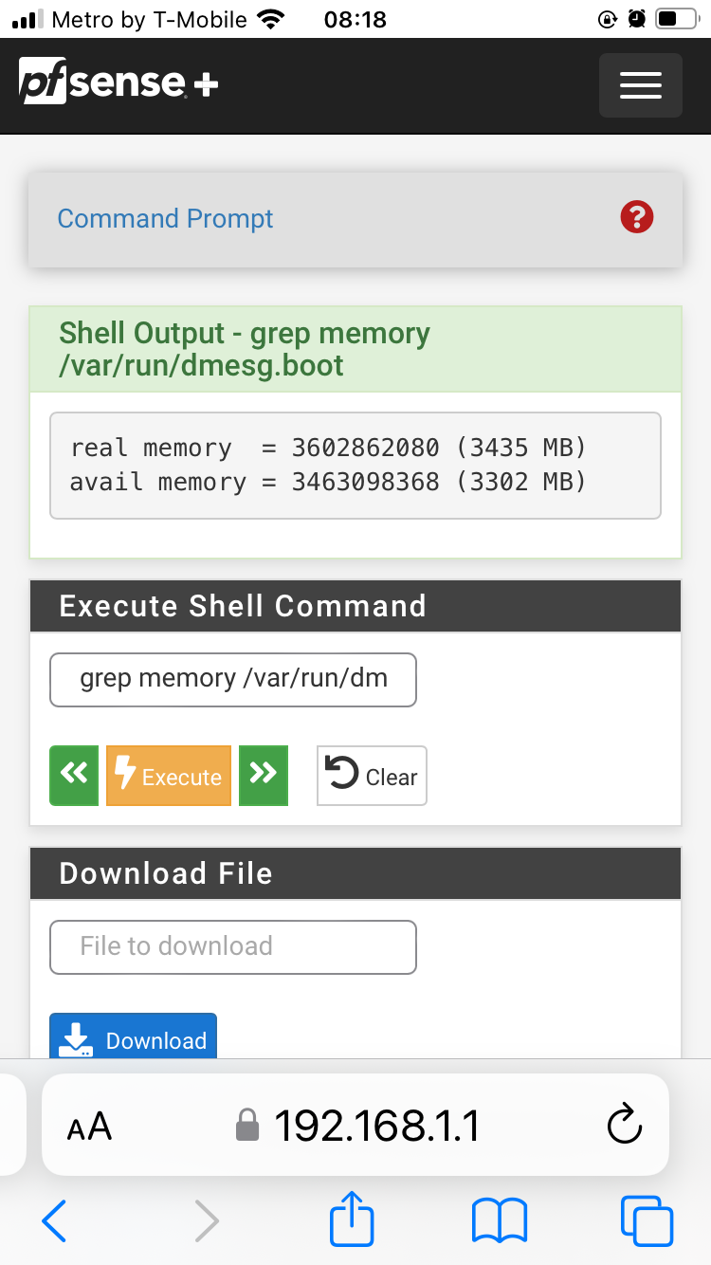Reload the page via refresh arrow

(625, 1126)
